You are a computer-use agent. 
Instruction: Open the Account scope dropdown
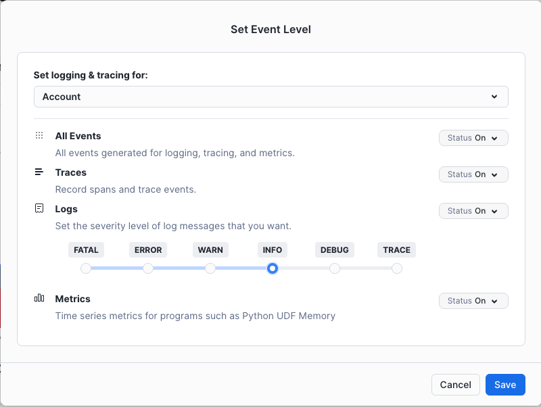pyautogui.click(x=270, y=97)
